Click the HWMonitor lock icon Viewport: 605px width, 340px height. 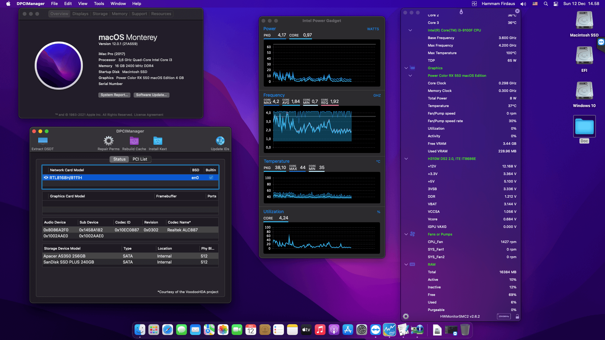tap(517, 316)
